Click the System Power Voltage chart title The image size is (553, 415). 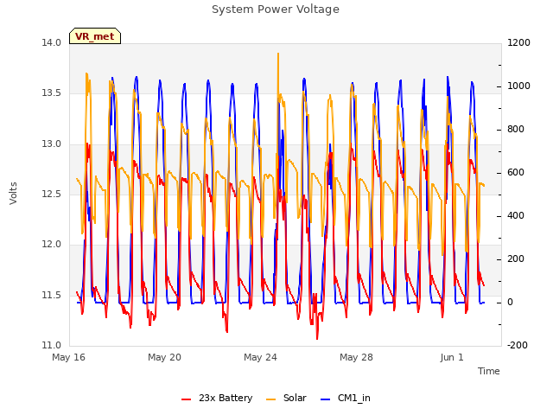point(276,10)
